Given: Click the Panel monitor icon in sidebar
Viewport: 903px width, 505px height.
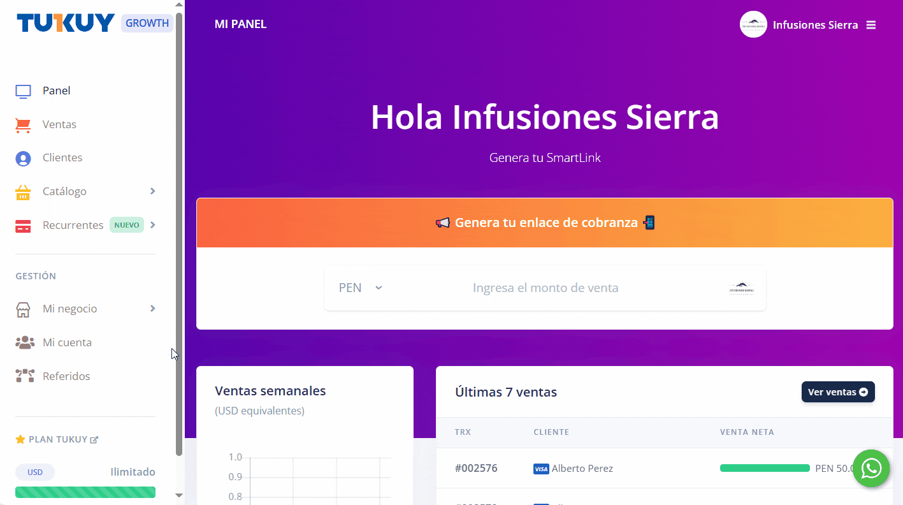Looking at the screenshot, I should point(23,91).
